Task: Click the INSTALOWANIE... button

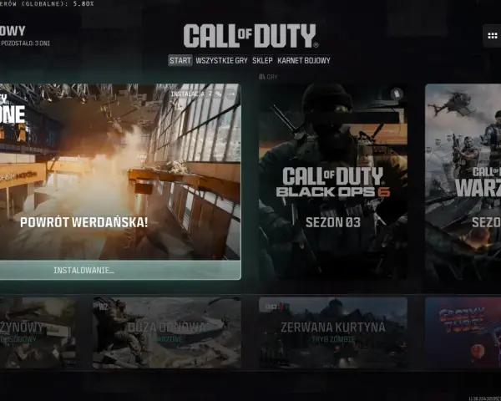Action: [x=120, y=270]
